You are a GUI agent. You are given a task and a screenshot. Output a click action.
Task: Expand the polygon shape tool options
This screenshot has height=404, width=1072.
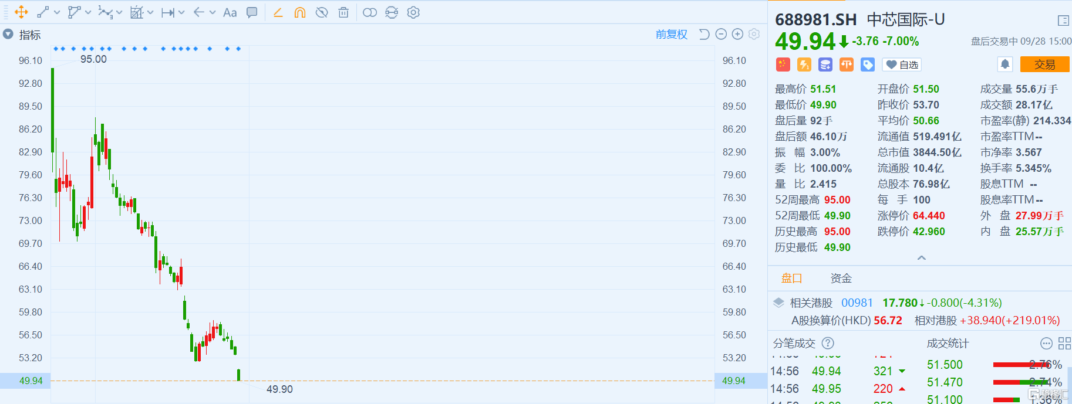(88, 12)
